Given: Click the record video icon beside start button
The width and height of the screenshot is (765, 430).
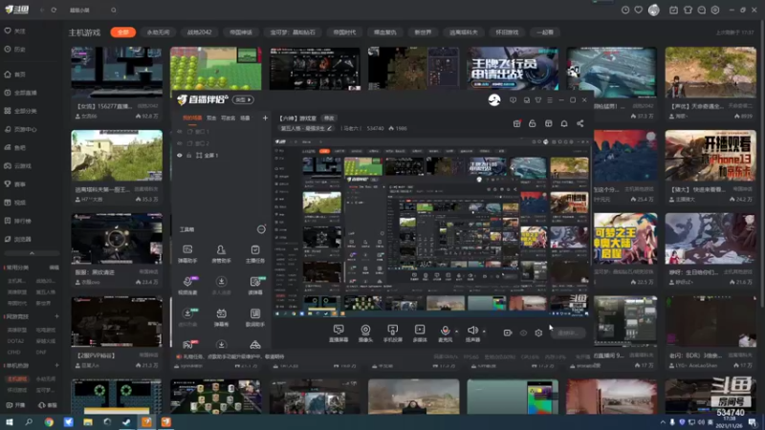Looking at the screenshot, I should [508, 333].
